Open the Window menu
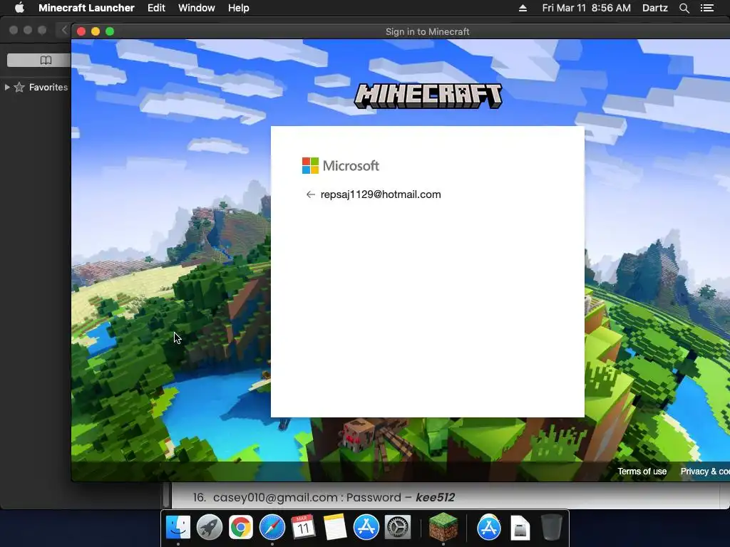This screenshot has height=547, width=730. coord(197,8)
